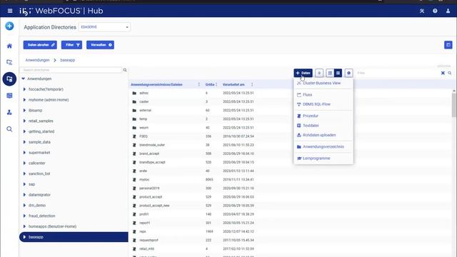The image size is (457, 257).
Task: Select callcenter in the tree
Action: (x=37, y=163)
